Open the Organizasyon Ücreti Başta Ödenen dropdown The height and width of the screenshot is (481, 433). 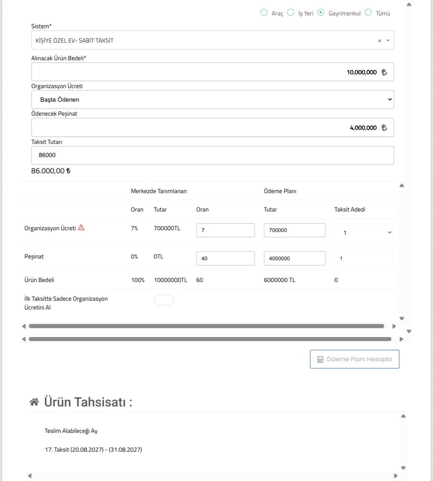212,99
